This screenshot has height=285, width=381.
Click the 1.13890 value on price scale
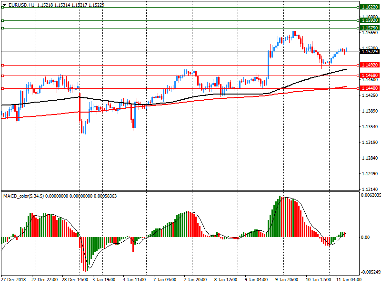pyautogui.click(x=370, y=111)
